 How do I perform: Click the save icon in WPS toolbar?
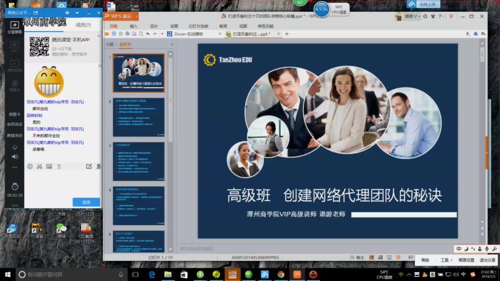(x=114, y=34)
